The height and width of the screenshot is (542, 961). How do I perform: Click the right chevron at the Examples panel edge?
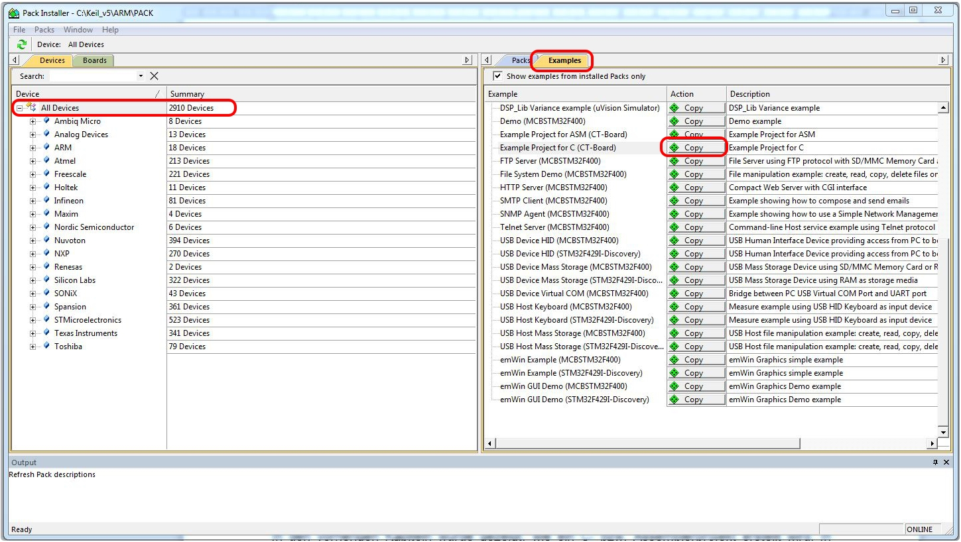click(x=942, y=59)
